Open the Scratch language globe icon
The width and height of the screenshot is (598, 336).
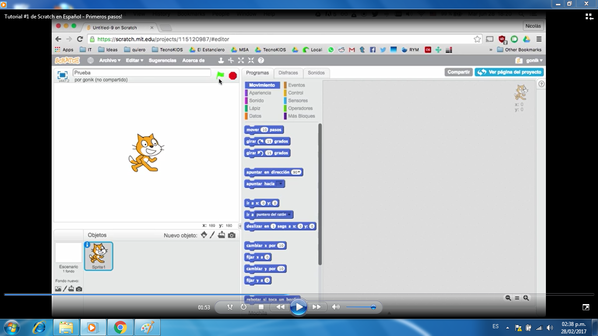point(91,60)
